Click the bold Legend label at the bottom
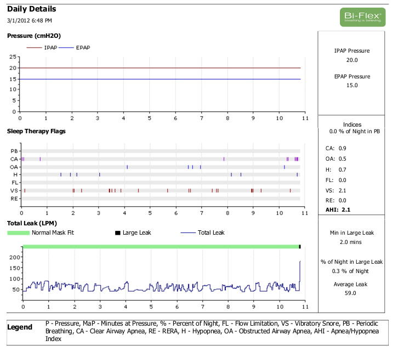The height and width of the screenshot is (352, 398). [21, 327]
